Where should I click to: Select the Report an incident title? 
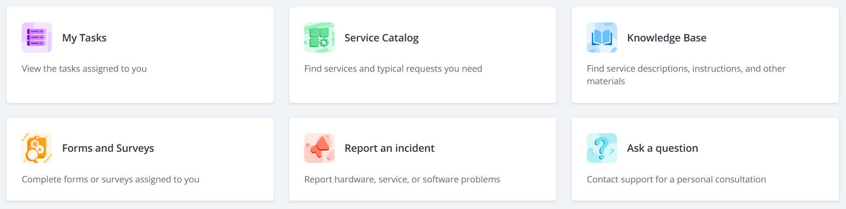pyautogui.click(x=389, y=148)
